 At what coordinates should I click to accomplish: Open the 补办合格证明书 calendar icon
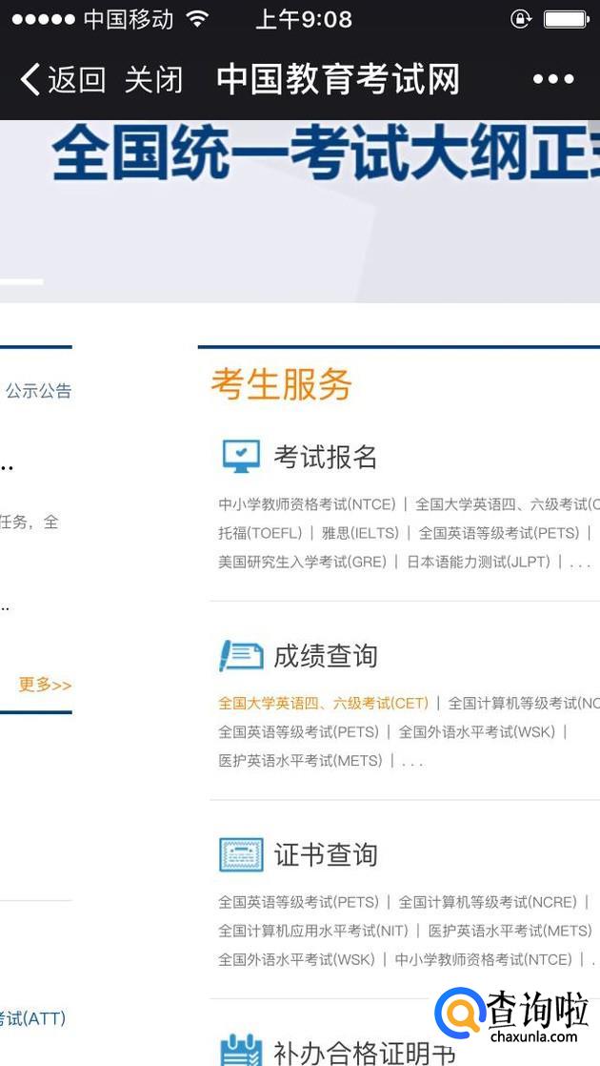pyautogui.click(x=241, y=1051)
